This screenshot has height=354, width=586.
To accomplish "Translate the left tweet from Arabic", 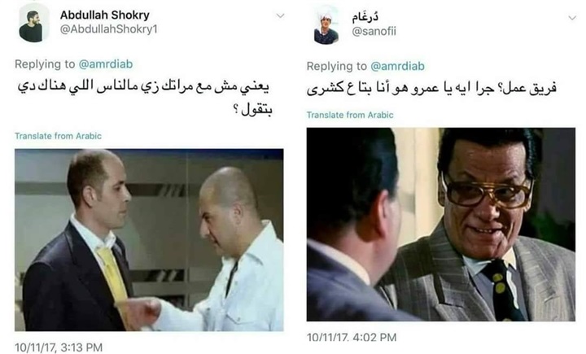I will [59, 136].
